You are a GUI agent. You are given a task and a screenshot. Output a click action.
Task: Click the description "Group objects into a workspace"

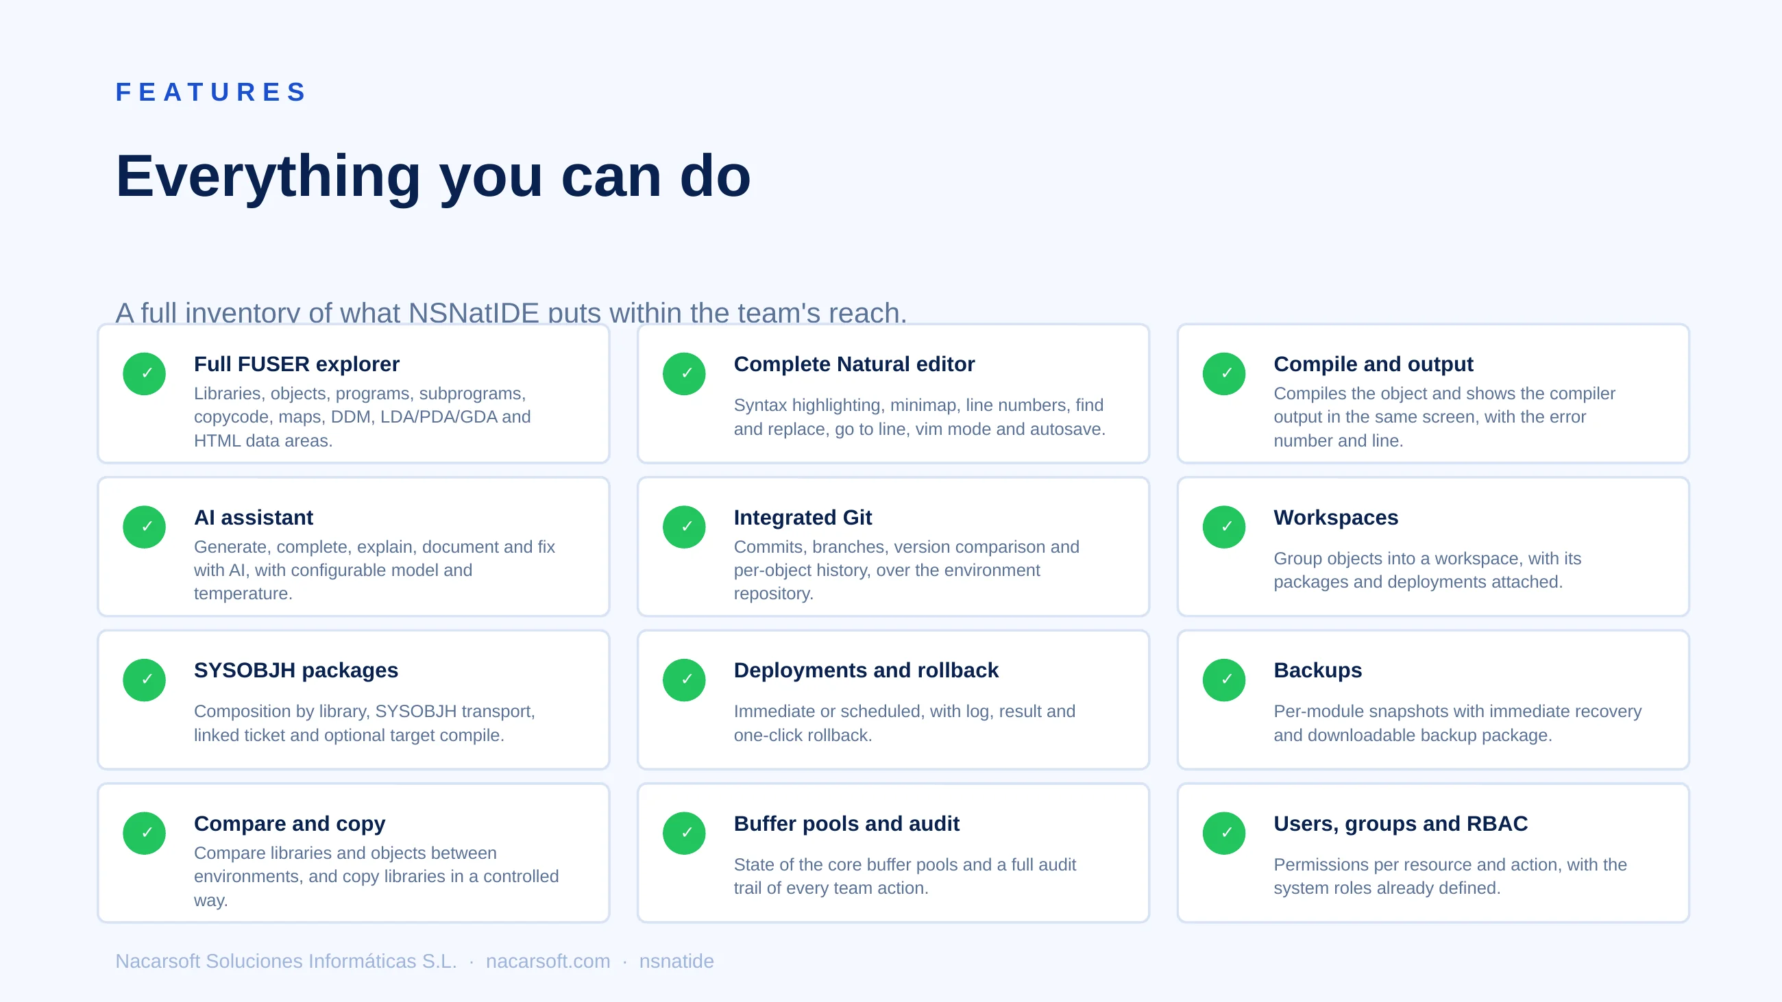pyautogui.click(x=1427, y=570)
